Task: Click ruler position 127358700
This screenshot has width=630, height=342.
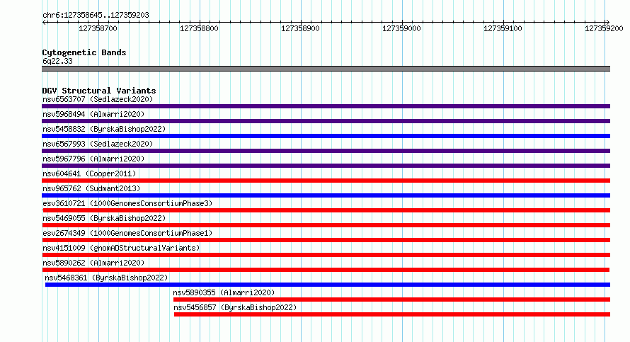Action: 98,28
